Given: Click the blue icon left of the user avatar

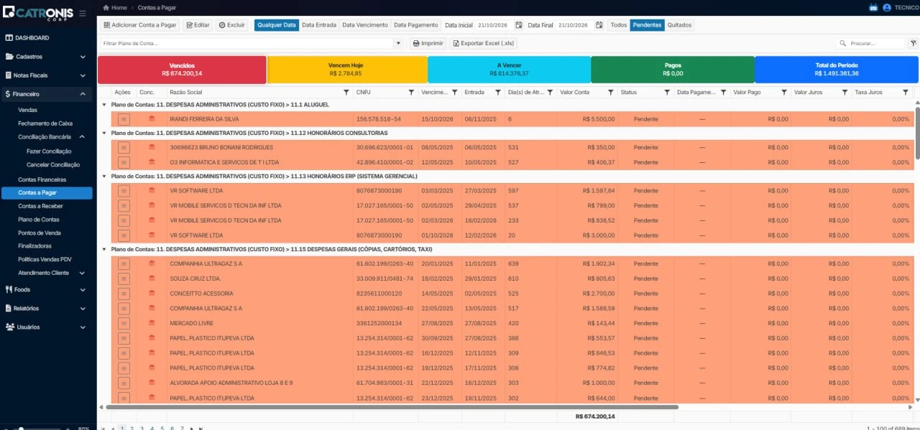Looking at the screenshot, I should pyautogui.click(x=873, y=7).
